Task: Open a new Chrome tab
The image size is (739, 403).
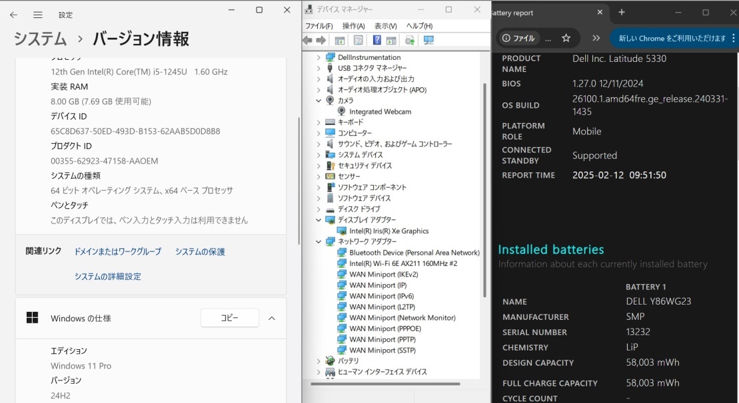Action: pyautogui.click(x=622, y=12)
